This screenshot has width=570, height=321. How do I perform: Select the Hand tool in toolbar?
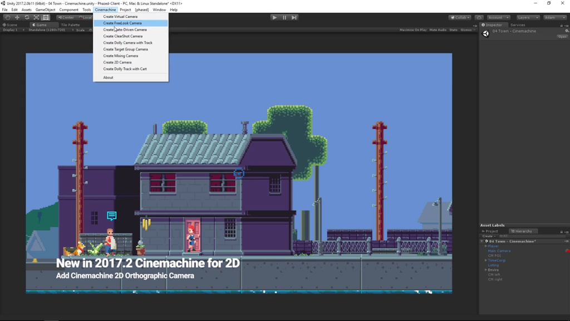(x=7, y=17)
